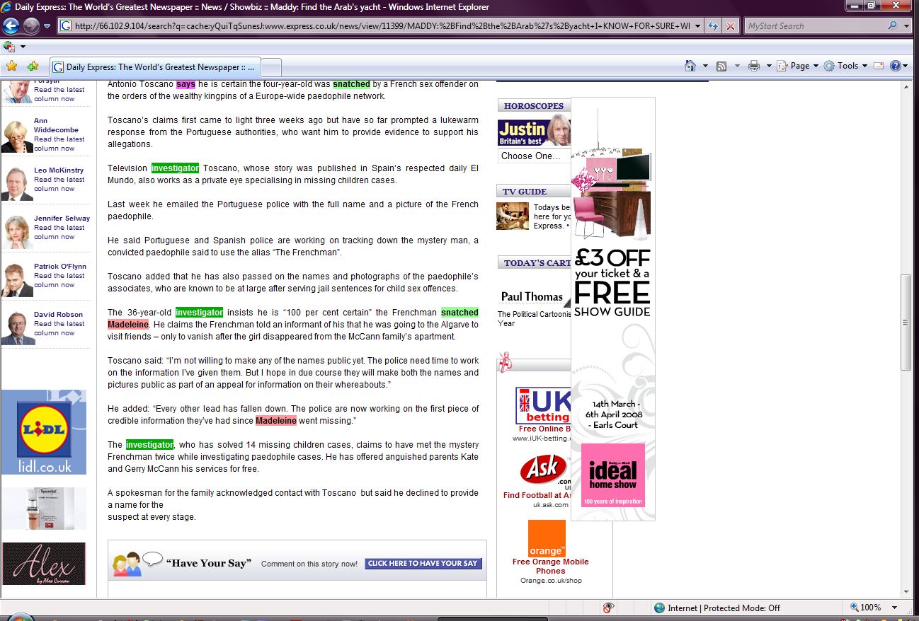Click the privacy report eye icon in status bar
The width and height of the screenshot is (919, 621).
(607, 608)
